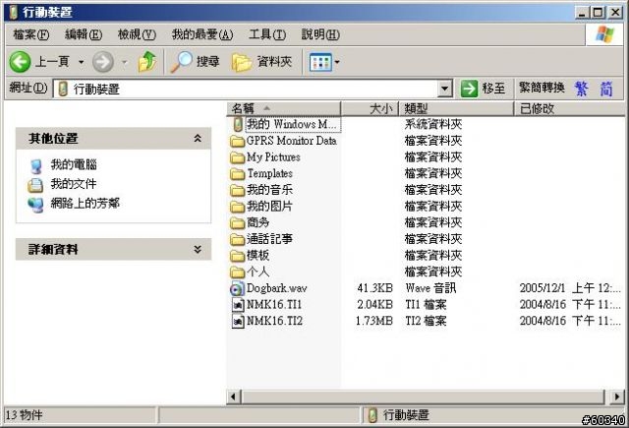Select the GPRS Monitor Data folder icon

(x=238, y=141)
